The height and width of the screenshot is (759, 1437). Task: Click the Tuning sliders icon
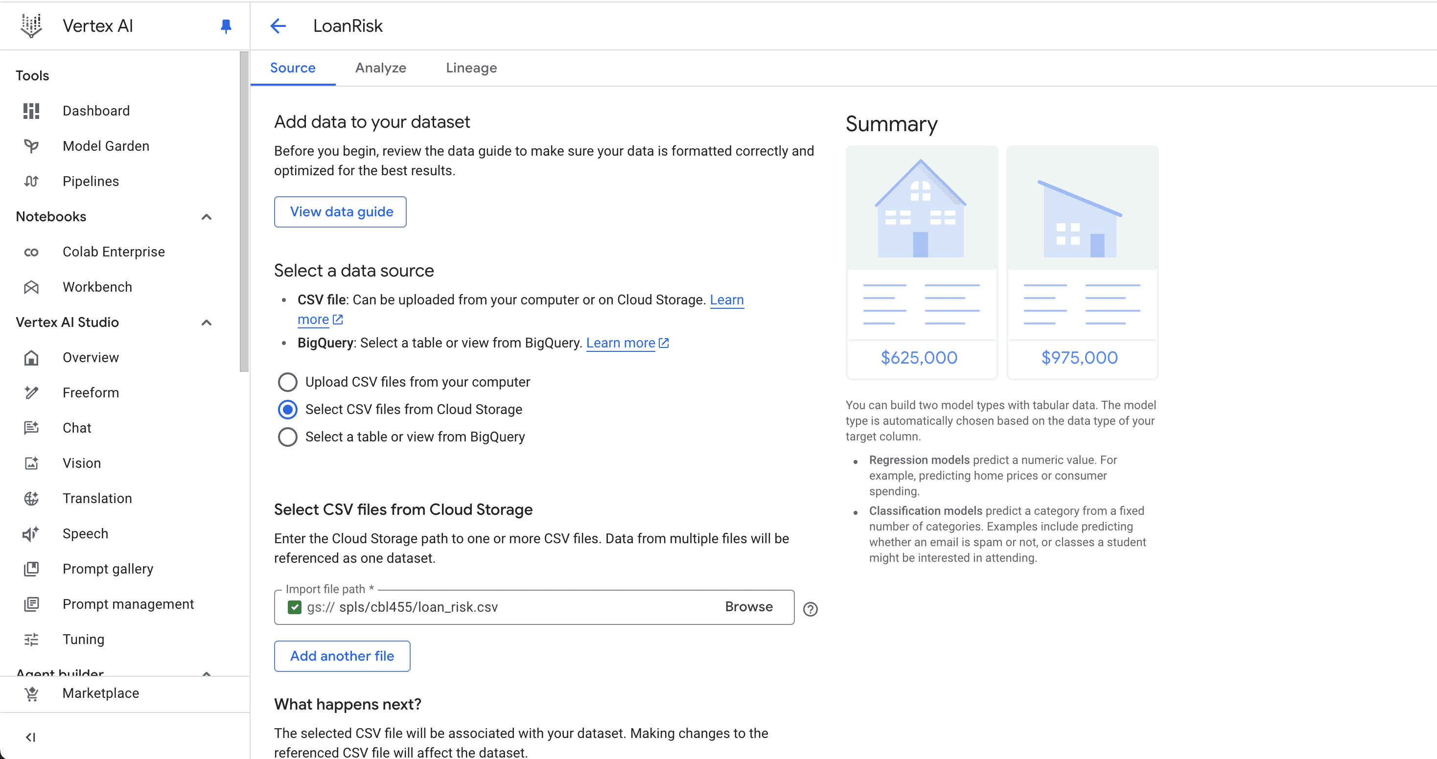(x=31, y=639)
